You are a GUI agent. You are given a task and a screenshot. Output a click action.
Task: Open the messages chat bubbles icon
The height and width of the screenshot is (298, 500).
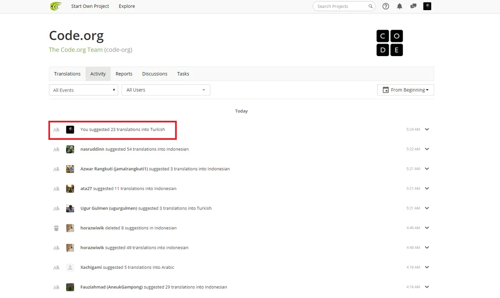point(413,6)
